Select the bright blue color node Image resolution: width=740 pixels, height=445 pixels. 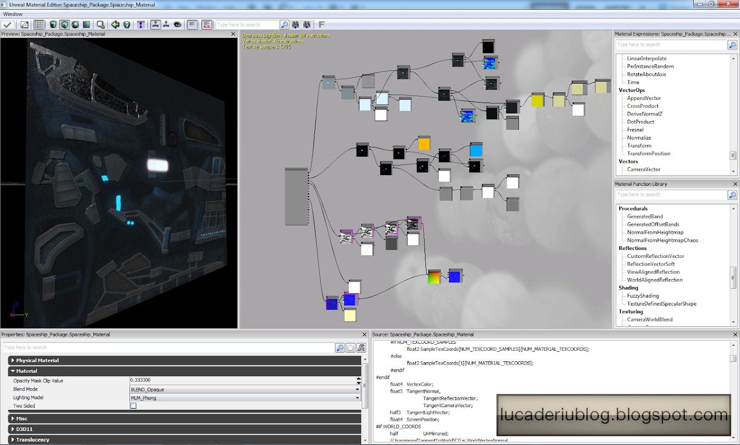(476, 150)
